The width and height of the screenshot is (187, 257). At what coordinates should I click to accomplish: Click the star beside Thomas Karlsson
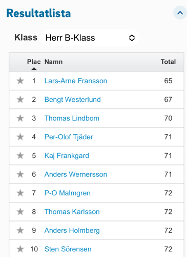point(20,212)
